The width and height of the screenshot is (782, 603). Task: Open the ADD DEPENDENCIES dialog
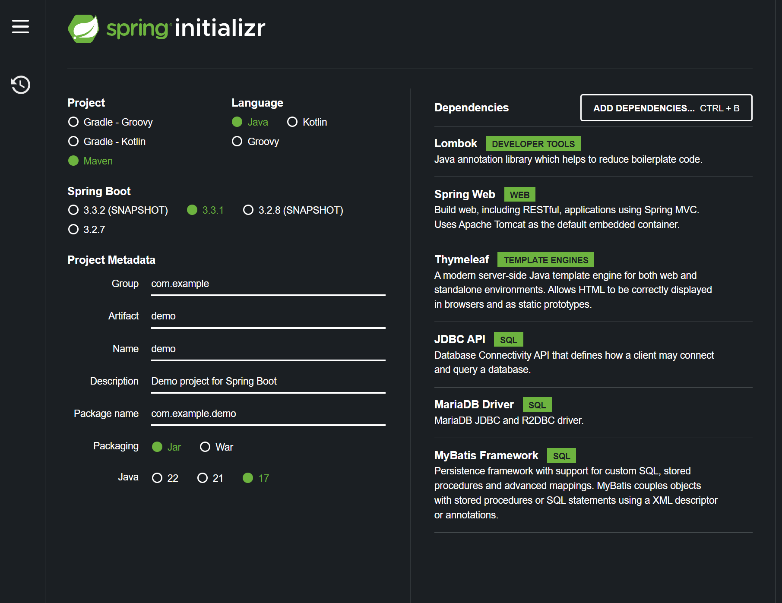(x=666, y=108)
